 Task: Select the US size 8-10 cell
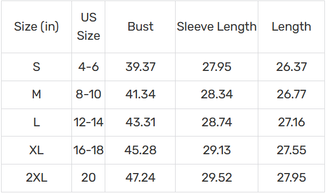click(x=89, y=95)
